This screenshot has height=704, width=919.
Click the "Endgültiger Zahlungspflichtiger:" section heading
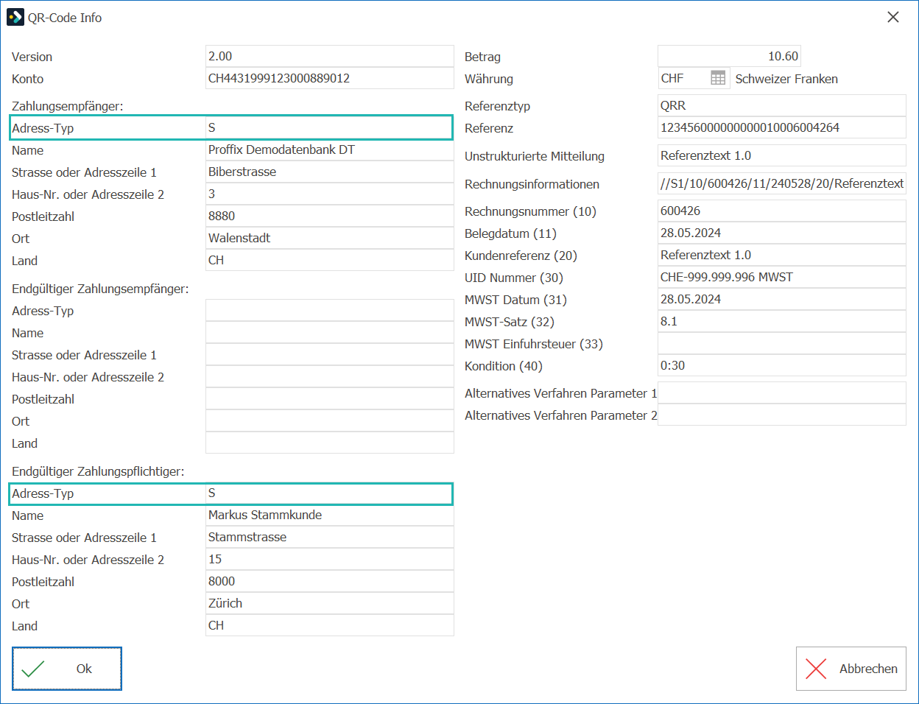tap(98, 471)
